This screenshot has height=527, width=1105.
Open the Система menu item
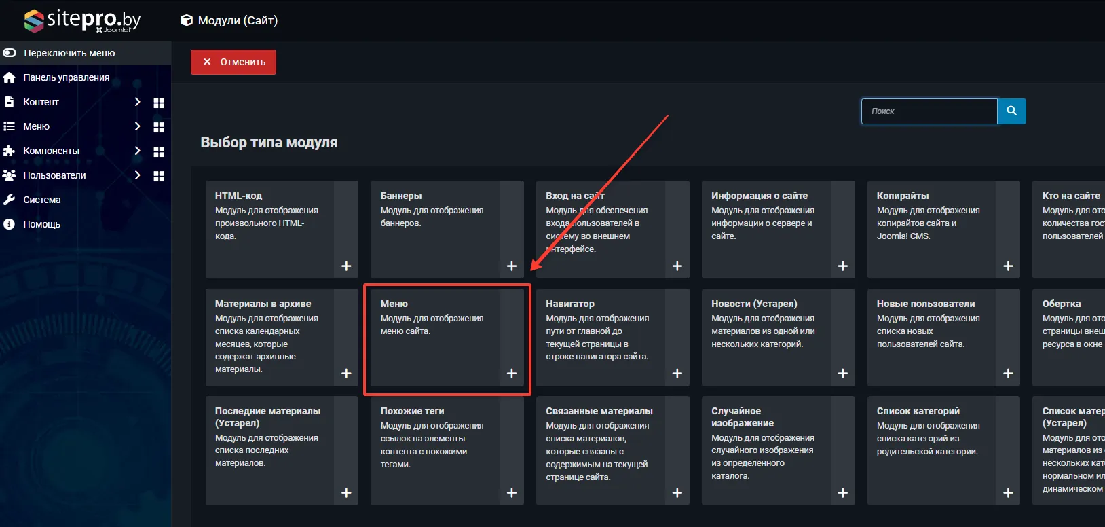point(41,200)
